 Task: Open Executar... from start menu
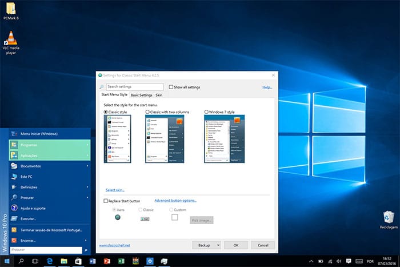pyautogui.click(x=50, y=219)
